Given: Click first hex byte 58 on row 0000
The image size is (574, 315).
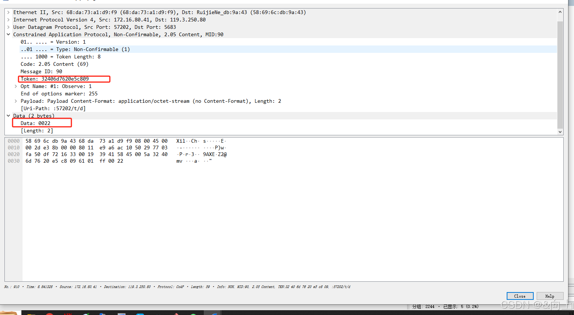Looking at the screenshot, I should 28,141.
